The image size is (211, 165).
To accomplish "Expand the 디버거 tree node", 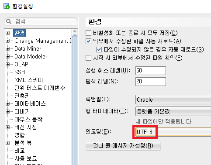I will pos(8,112).
